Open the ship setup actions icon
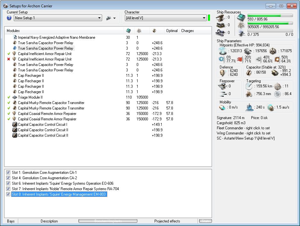300x226 pixels. 109,18
